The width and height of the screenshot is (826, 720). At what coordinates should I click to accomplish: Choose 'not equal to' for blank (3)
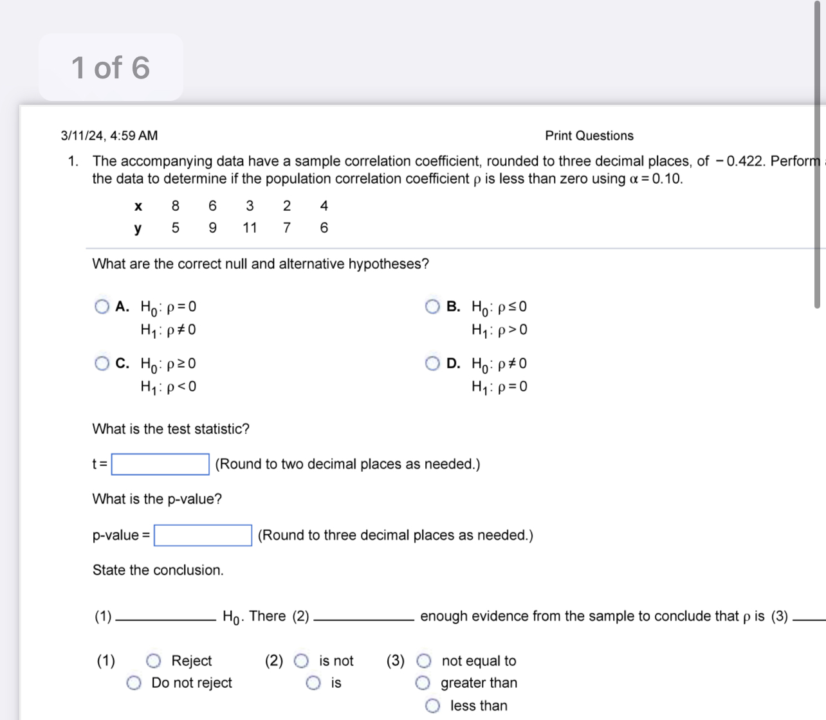pos(423,660)
